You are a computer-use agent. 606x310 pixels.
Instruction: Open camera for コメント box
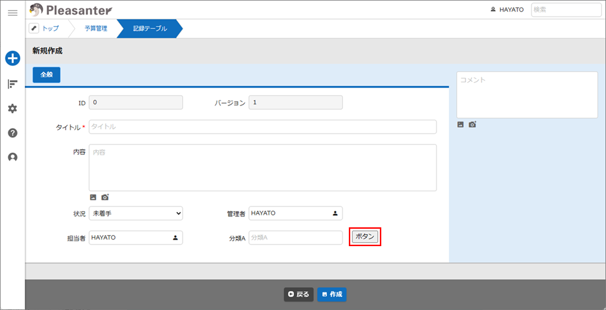click(x=472, y=124)
